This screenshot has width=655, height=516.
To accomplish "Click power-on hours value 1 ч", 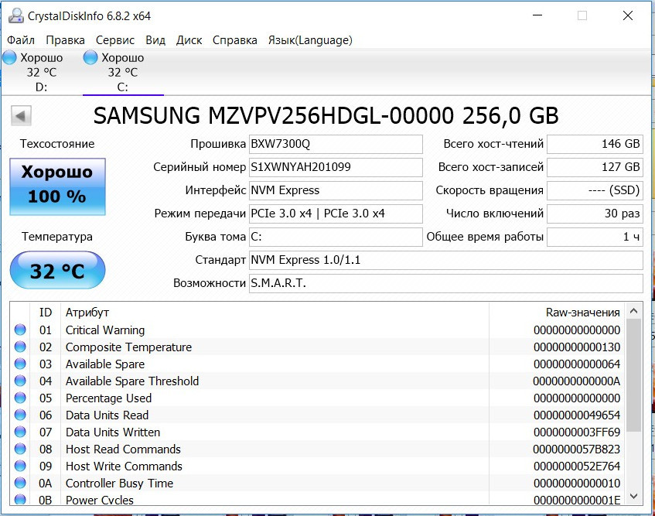I will click(x=595, y=237).
